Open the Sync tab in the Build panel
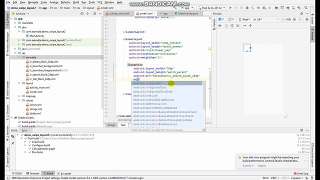 [x=25, y=130]
